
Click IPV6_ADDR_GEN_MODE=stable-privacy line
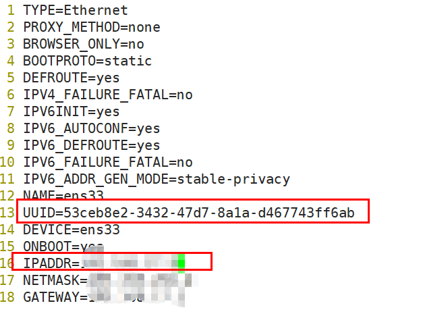point(157,180)
